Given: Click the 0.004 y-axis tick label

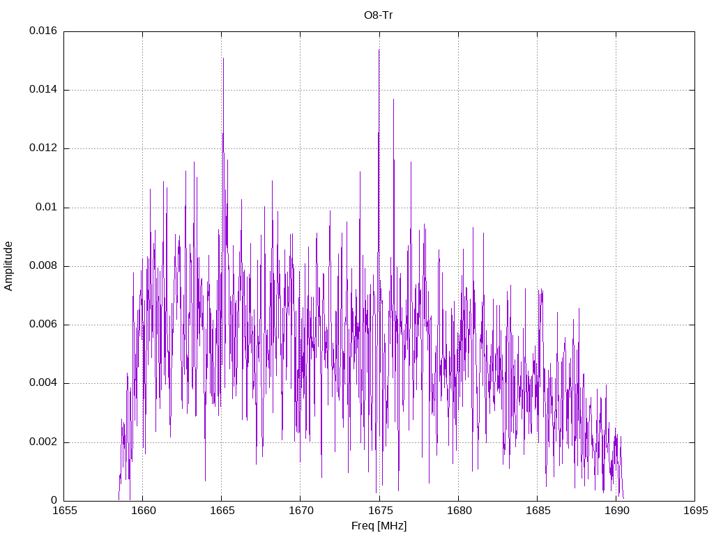Looking at the screenshot, I should tap(43, 383).
